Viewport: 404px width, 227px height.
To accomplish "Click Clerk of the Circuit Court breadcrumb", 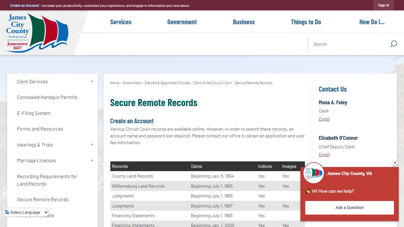I will click(x=212, y=83).
